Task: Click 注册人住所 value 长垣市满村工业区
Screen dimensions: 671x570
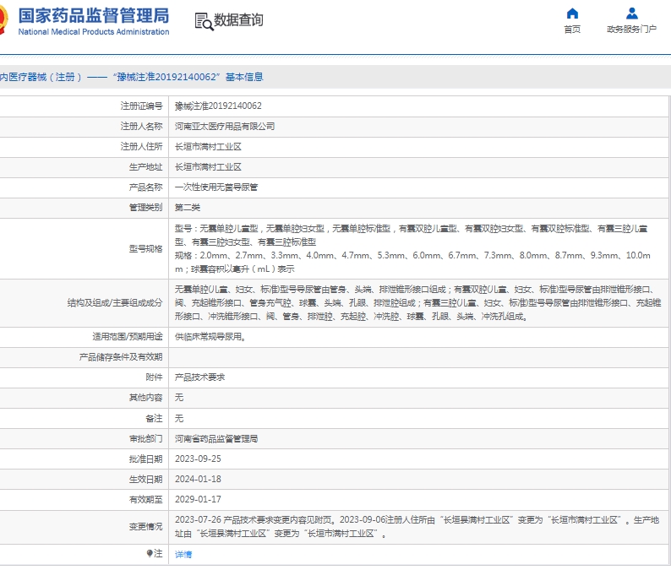Action: 208,147
